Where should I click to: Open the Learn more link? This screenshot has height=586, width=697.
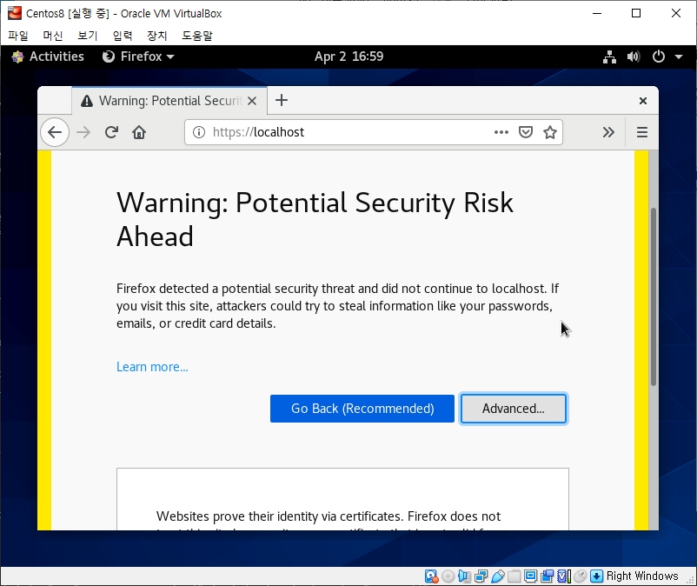[x=152, y=367]
